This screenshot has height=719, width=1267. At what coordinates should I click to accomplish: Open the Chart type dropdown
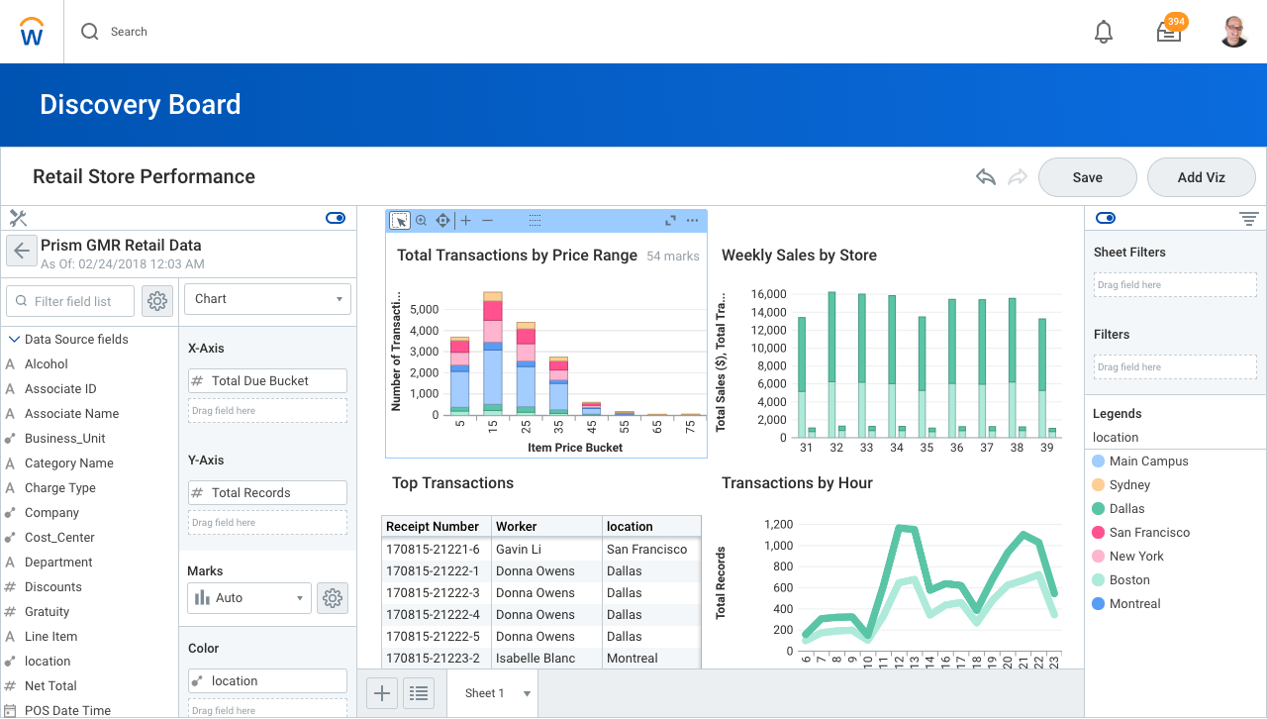(x=268, y=299)
